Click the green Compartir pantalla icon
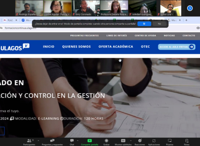Image resolution: width=200 pixels, height=146 pixels. tap(90, 141)
